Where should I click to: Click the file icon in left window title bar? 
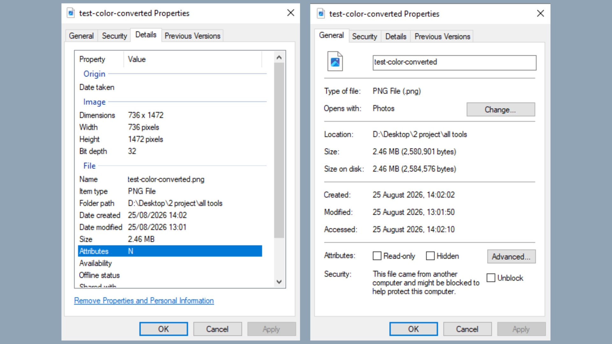click(71, 13)
